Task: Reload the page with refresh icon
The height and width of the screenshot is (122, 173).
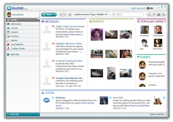Action: [x=70, y=14]
